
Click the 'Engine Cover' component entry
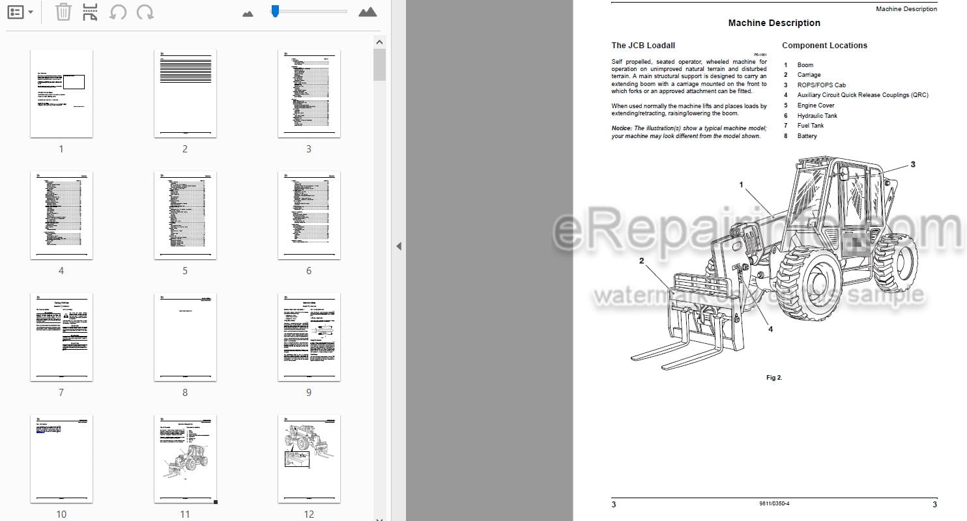point(816,106)
